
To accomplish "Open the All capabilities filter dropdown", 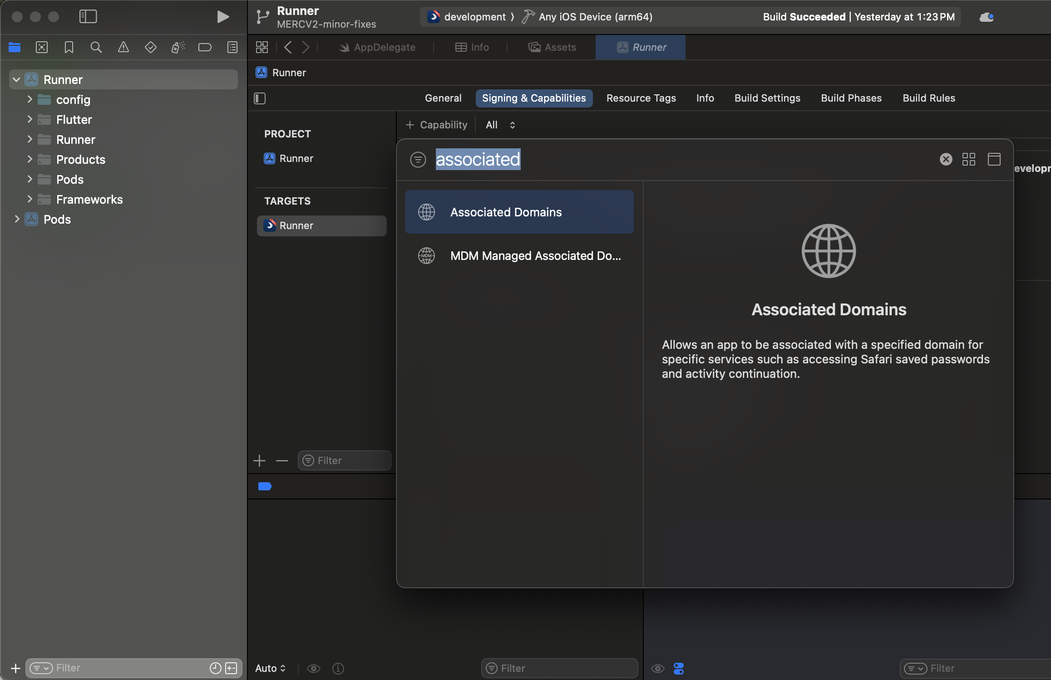I will click(x=499, y=124).
